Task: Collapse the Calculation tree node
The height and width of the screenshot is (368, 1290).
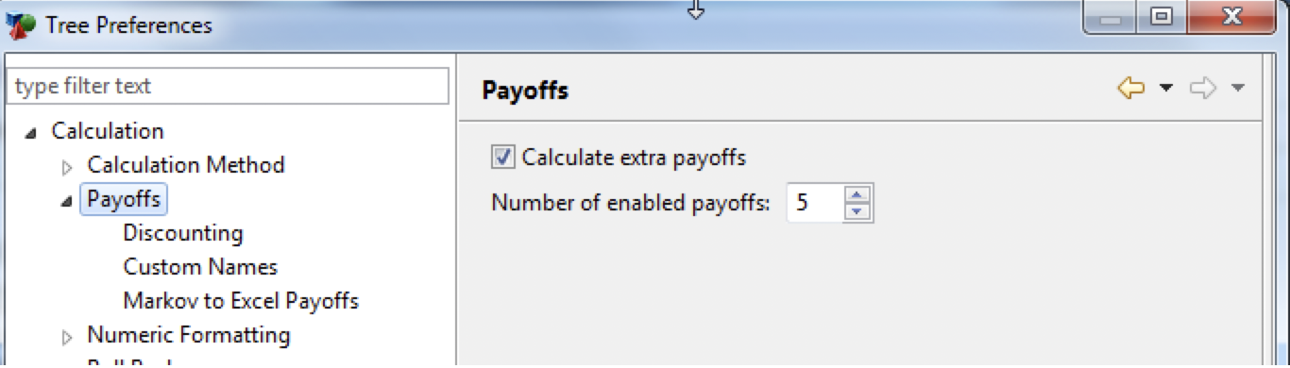Action: (x=31, y=133)
